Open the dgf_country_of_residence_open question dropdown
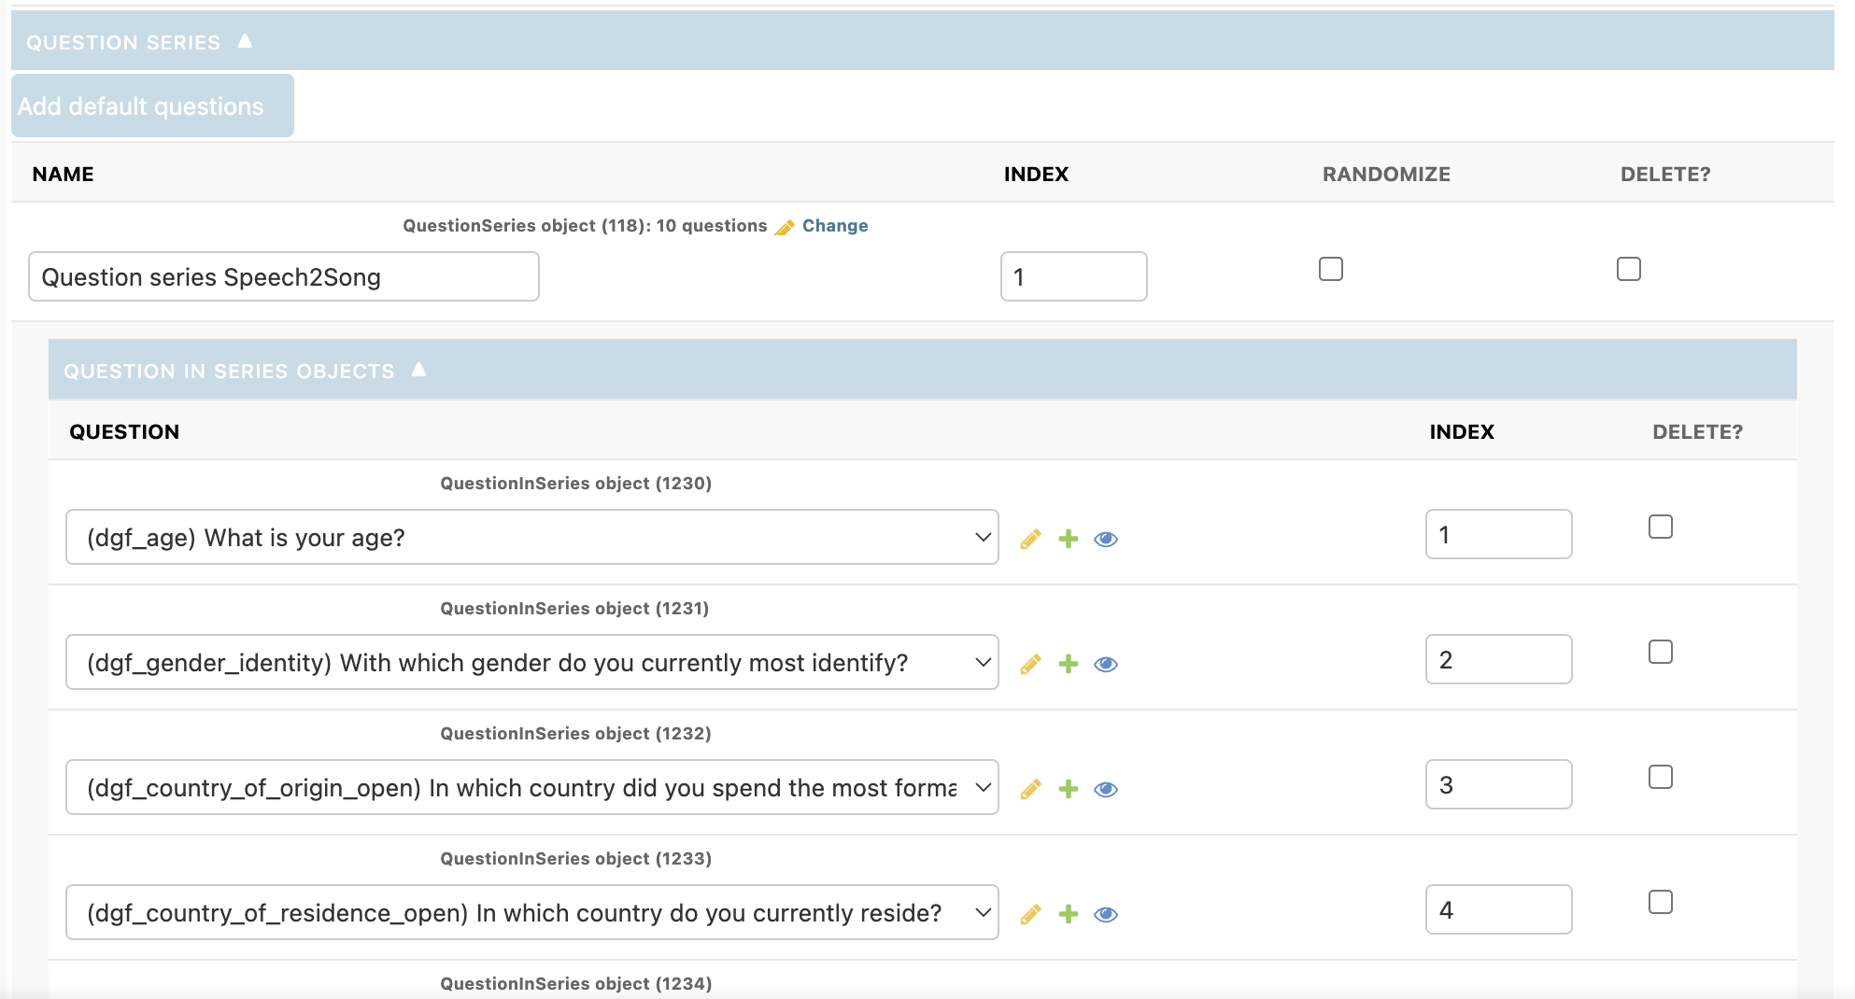Screen dimensions: 1855x999 tap(532, 912)
